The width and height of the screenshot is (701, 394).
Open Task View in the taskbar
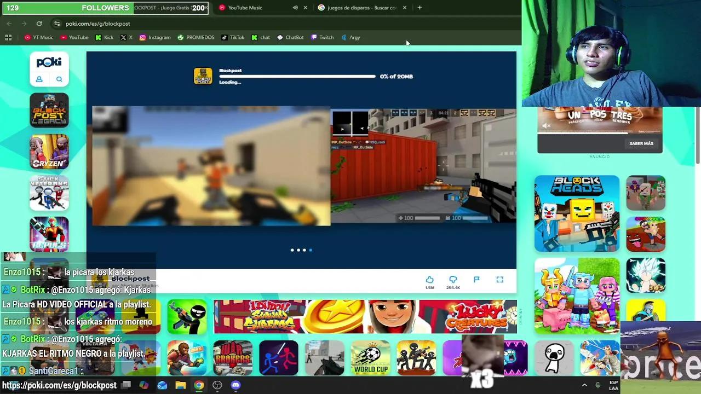pos(126,385)
